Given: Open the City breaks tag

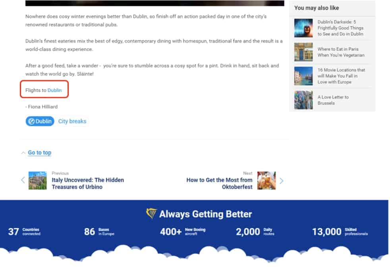Looking at the screenshot, I should (72, 121).
